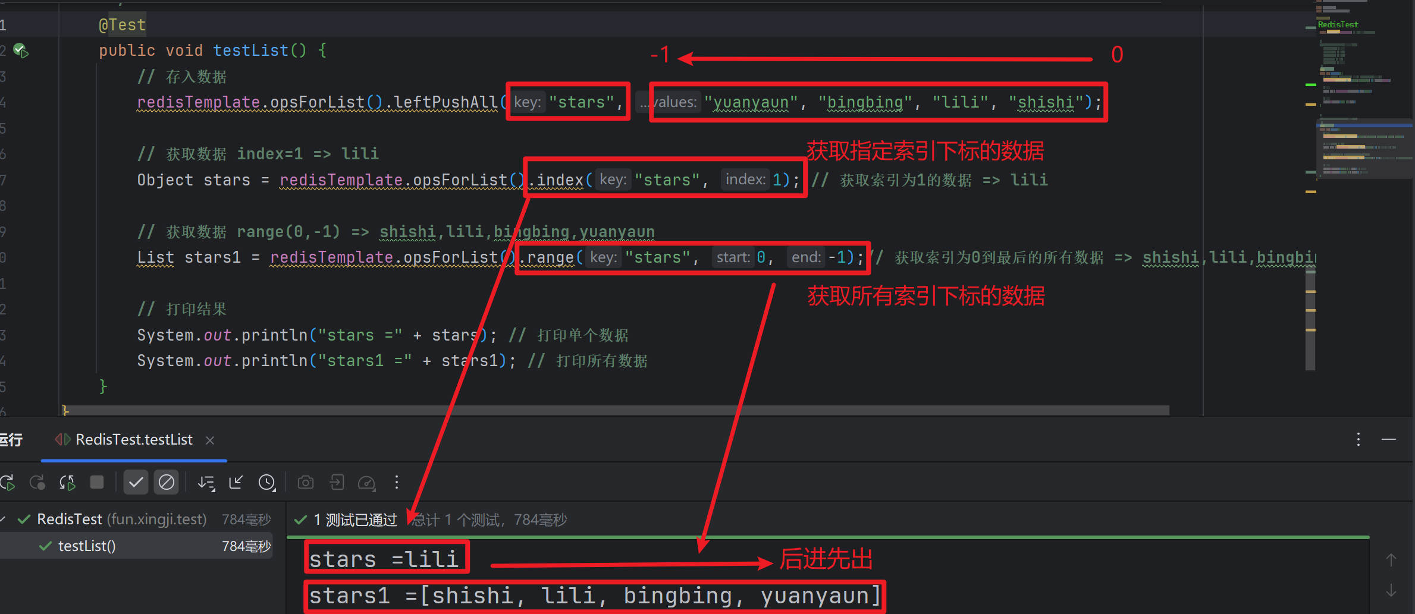This screenshot has height=614, width=1415.
Task: Open more options in run toolbar
Action: click(397, 482)
